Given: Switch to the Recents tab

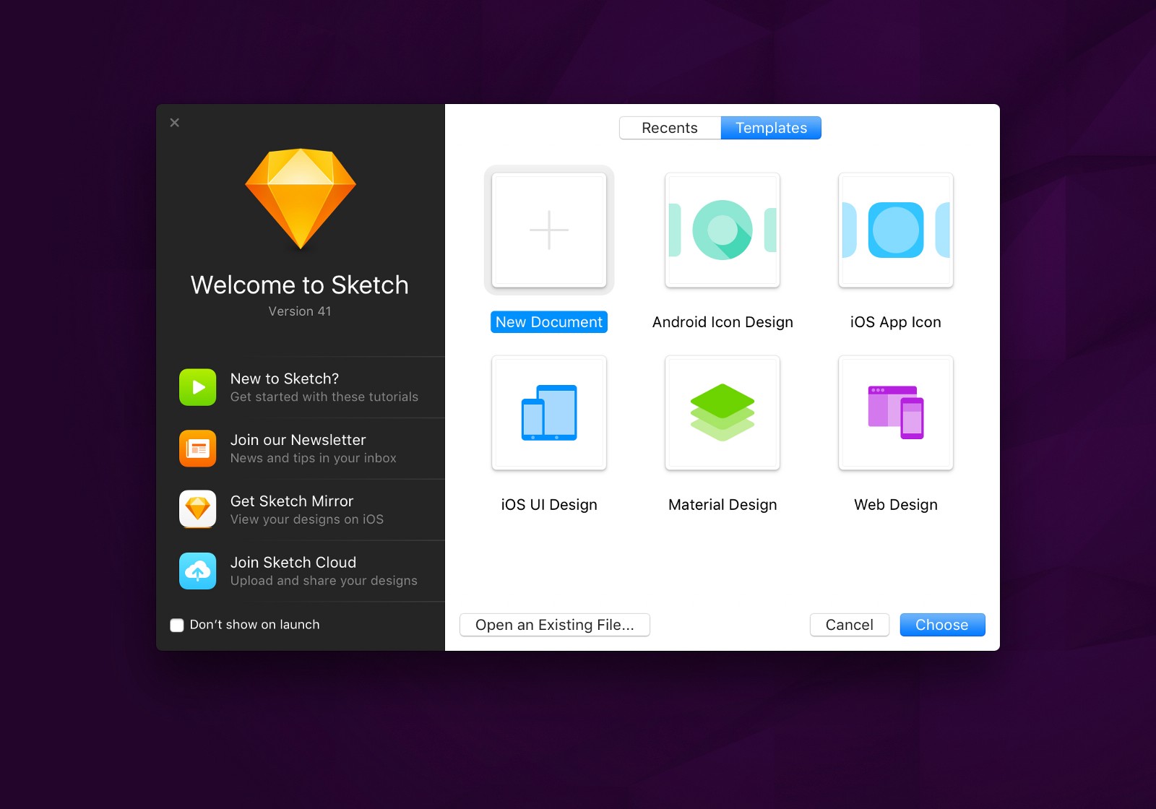Looking at the screenshot, I should pyautogui.click(x=670, y=128).
